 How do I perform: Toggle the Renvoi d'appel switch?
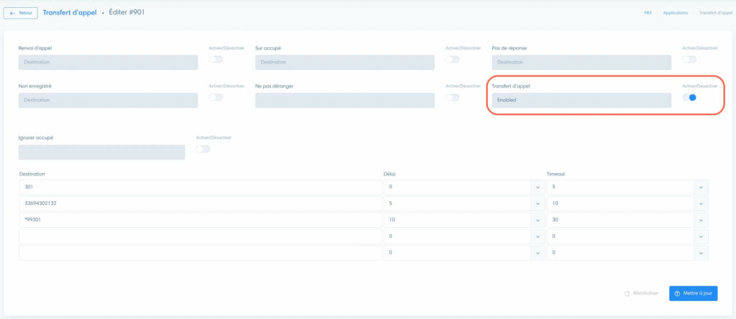pos(215,59)
